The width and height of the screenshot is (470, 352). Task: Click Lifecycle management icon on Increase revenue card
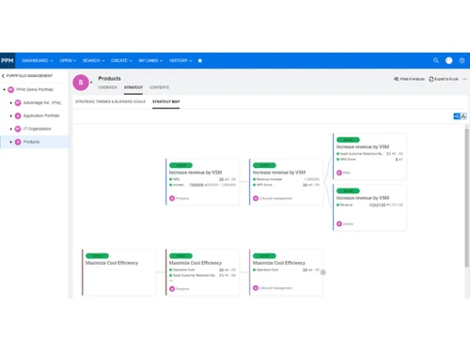(x=256, y=198)
